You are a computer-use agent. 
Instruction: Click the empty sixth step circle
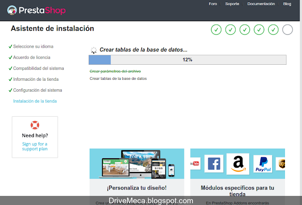pos(287,30)
